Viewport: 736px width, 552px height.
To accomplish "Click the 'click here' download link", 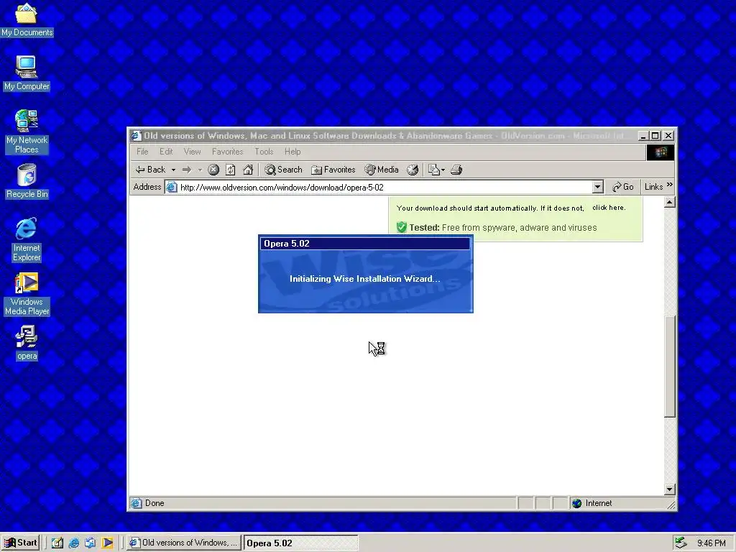I will click(608, 208).
